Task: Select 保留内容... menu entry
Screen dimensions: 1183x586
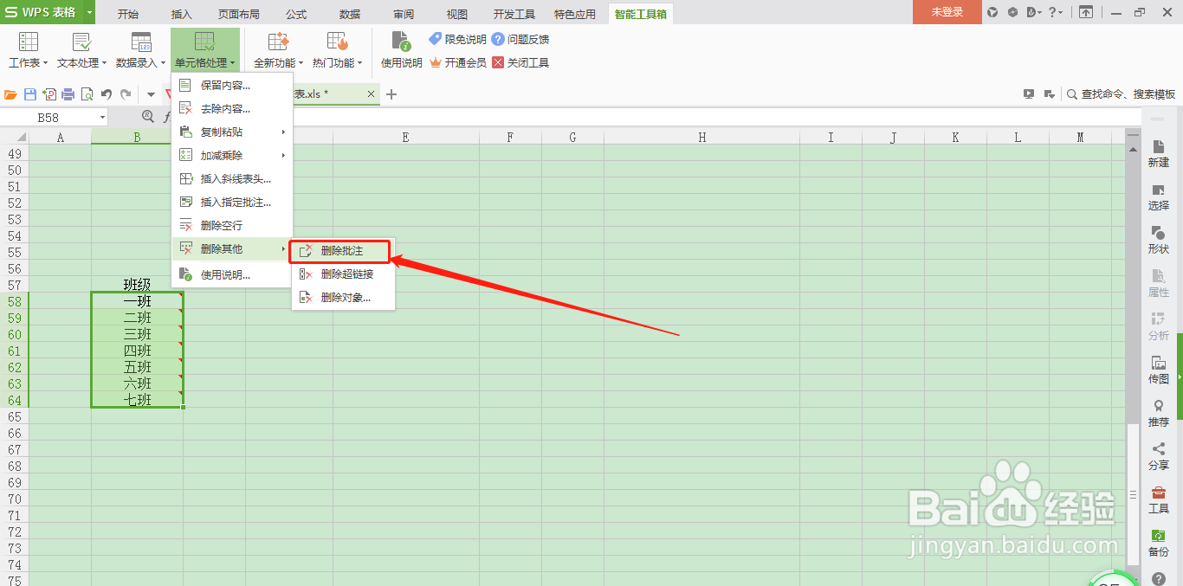Action: (232, 85)
